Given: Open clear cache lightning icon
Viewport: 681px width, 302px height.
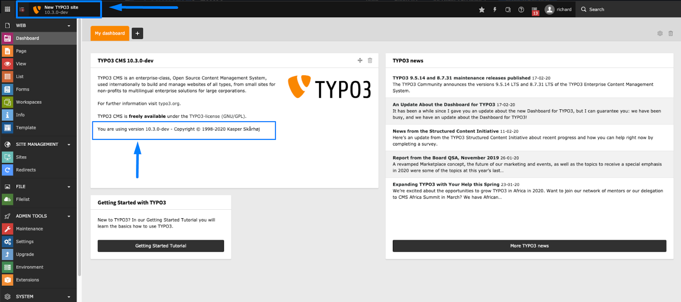Looking at the screenshot, I should click(495, 9).
